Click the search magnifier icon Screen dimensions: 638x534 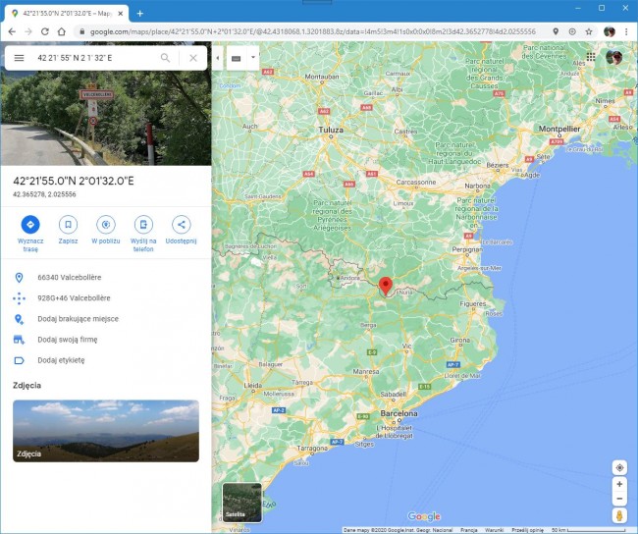tap(165, 58)
